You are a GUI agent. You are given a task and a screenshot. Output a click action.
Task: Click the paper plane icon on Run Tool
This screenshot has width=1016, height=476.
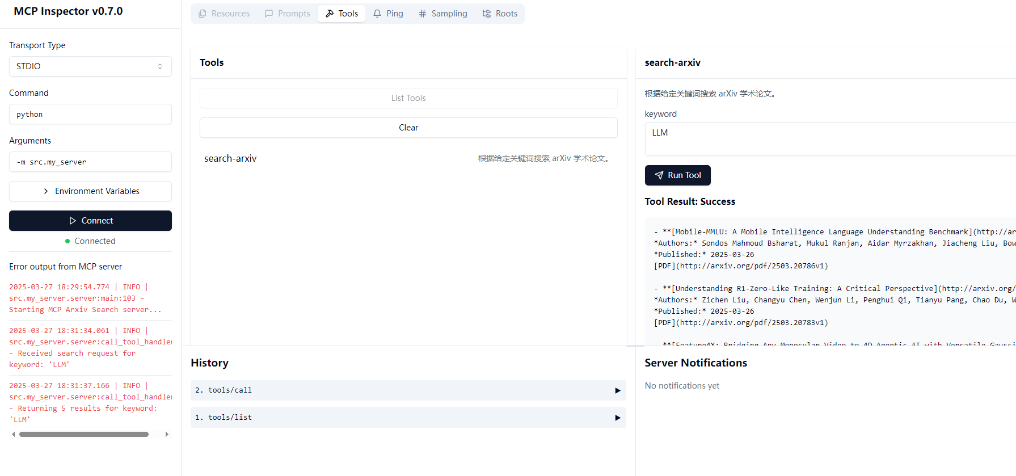pyautogui.click(x=659, y=175)
